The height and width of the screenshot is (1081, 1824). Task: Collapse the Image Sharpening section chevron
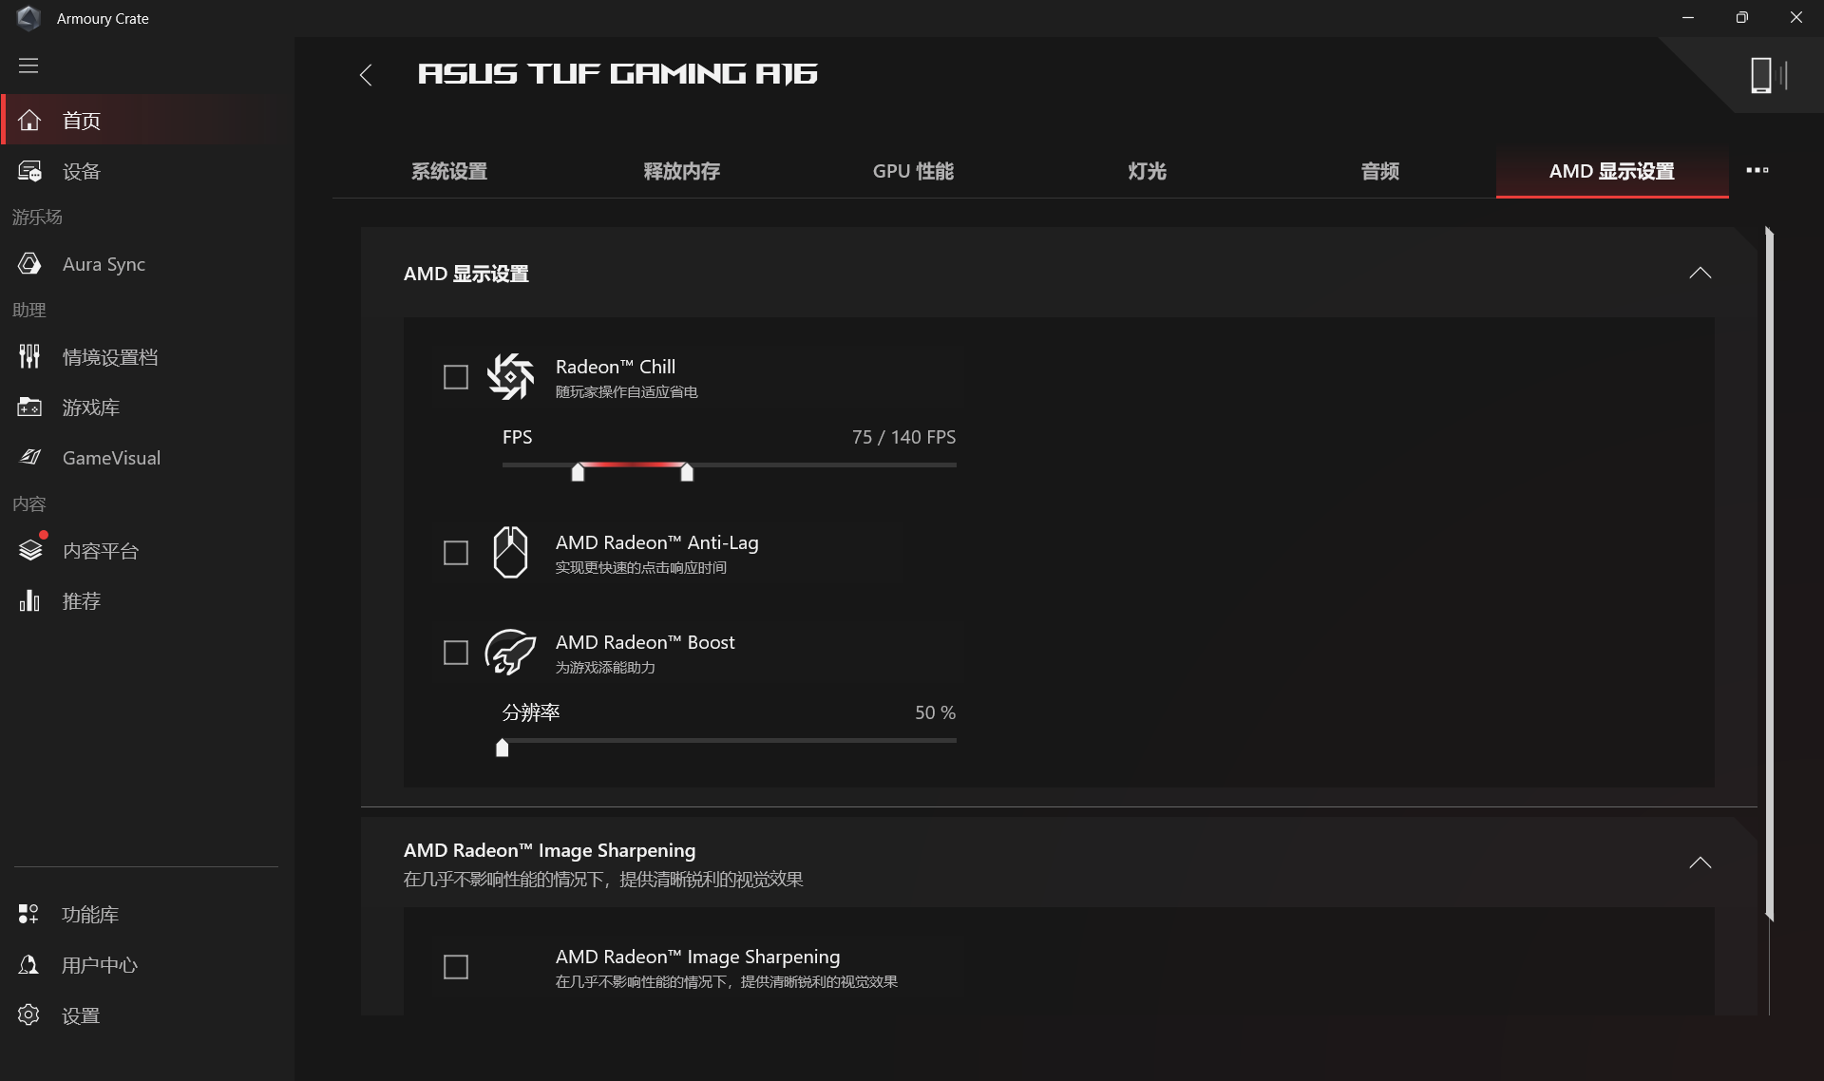(x=1700, y=863)
